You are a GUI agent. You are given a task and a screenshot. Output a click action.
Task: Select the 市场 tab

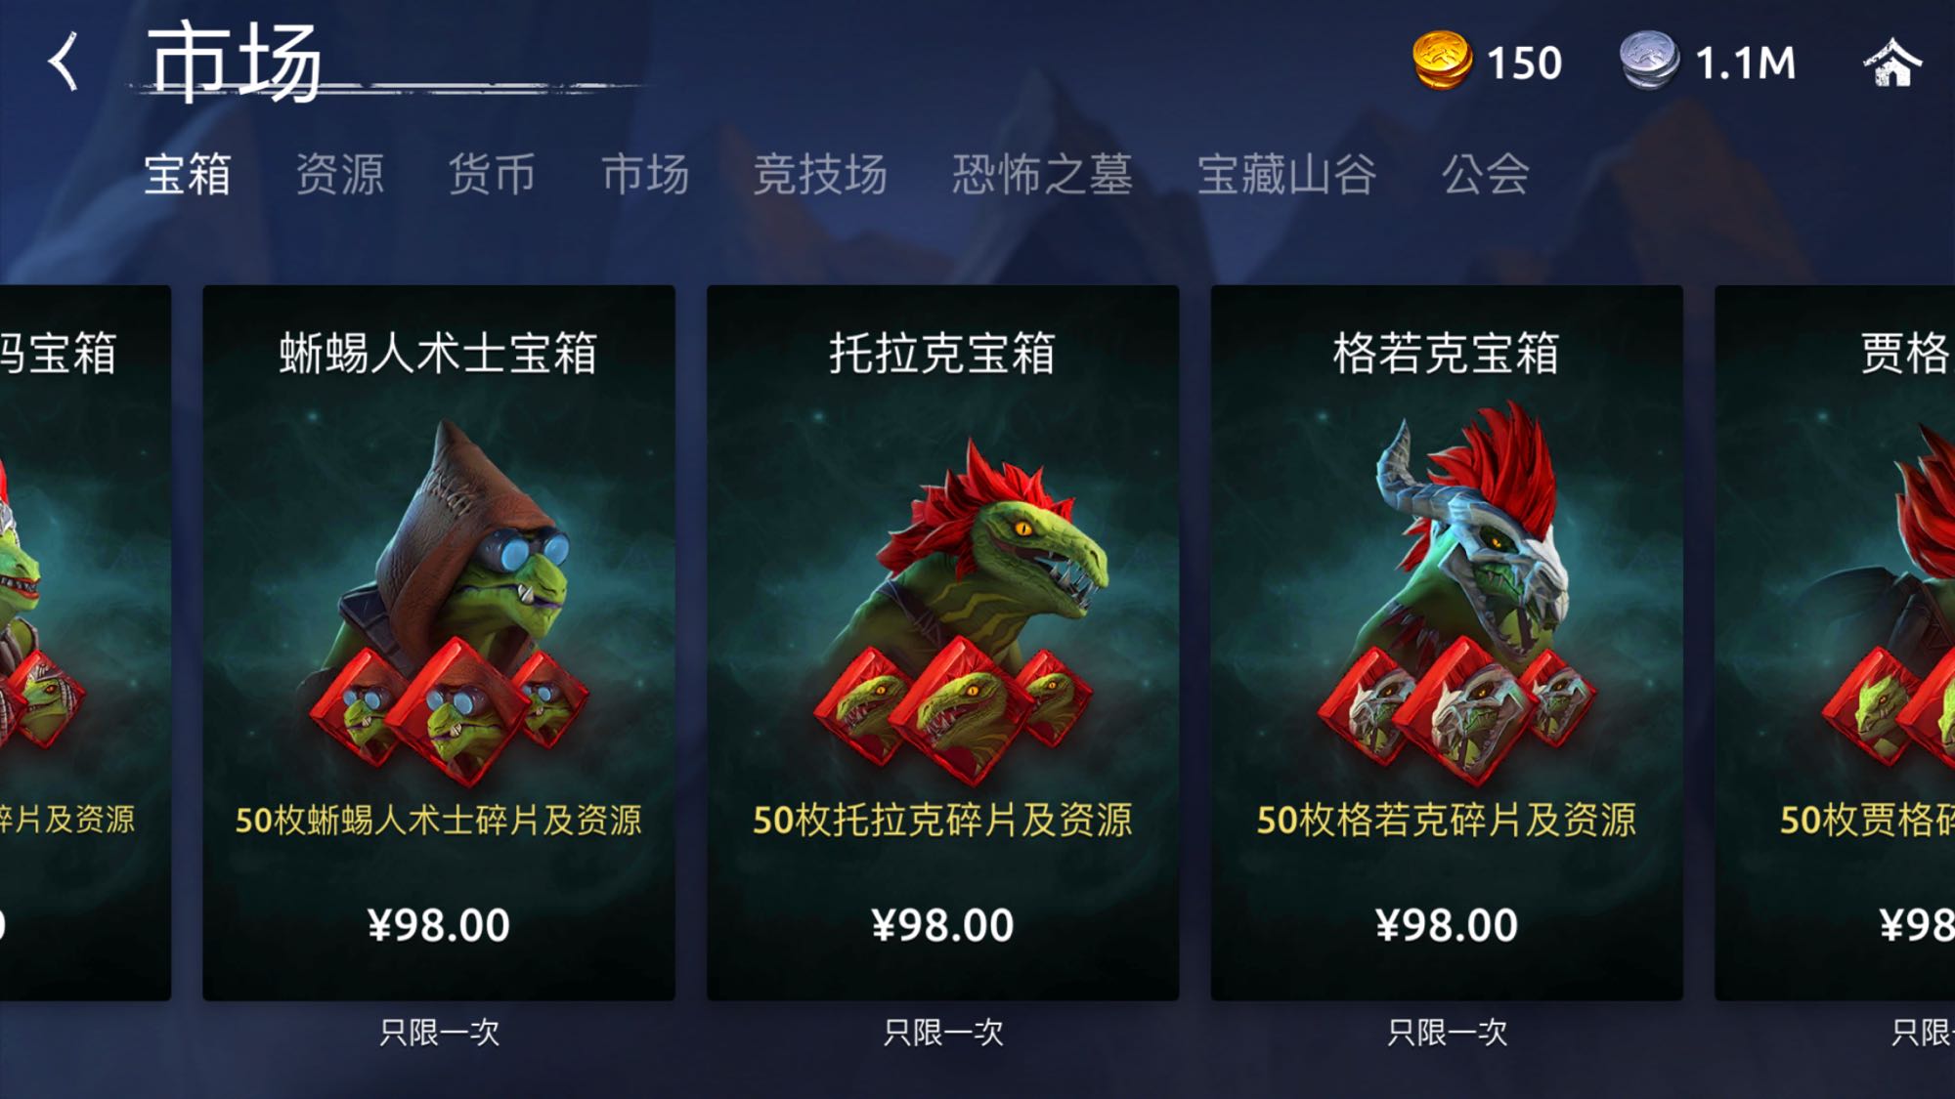[645, 175]
